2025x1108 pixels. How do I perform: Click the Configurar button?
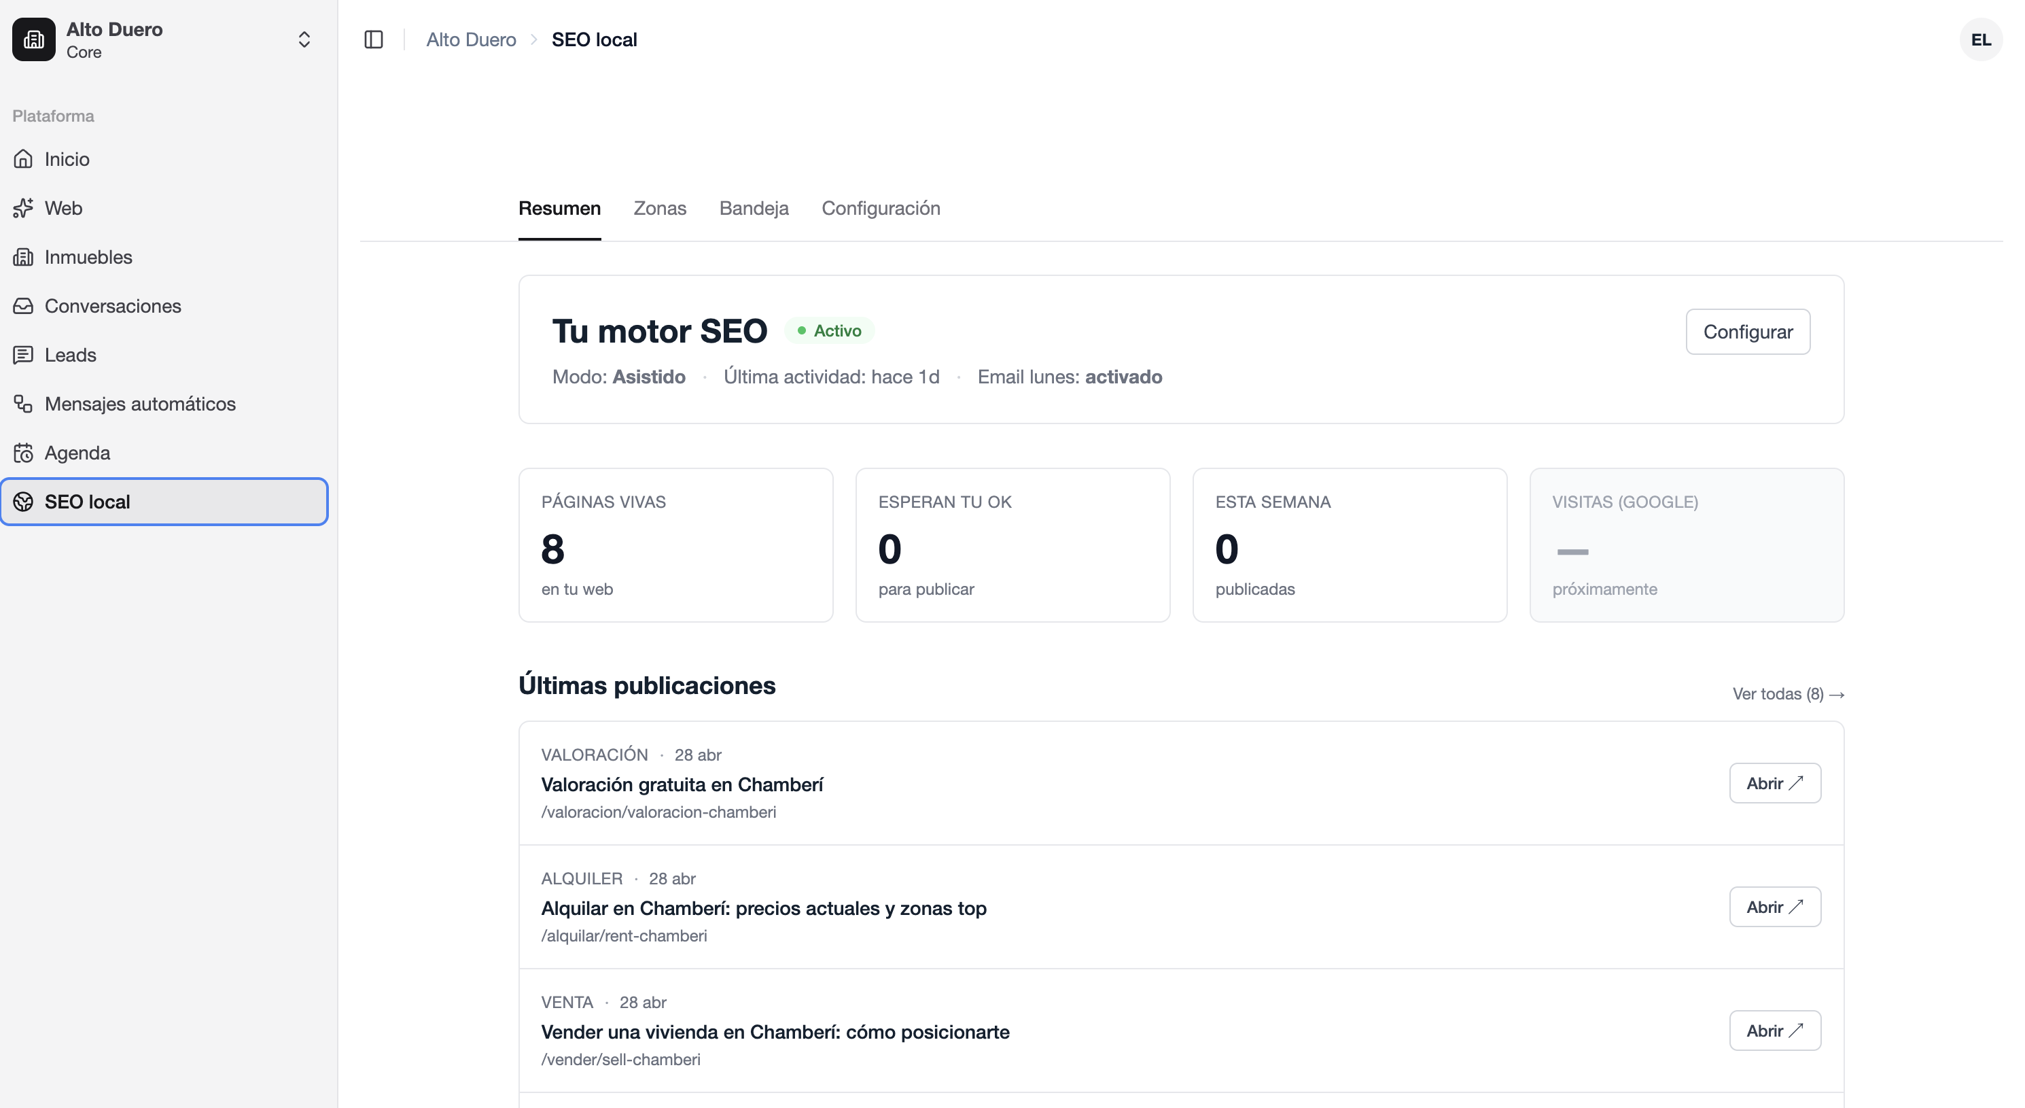[x=1748, y=332]
